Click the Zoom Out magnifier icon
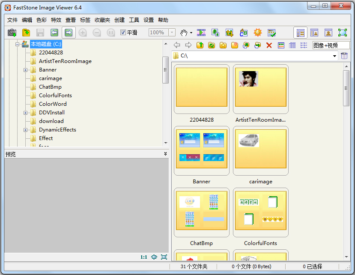Viewport: 355px width, 275px height. 97,33
